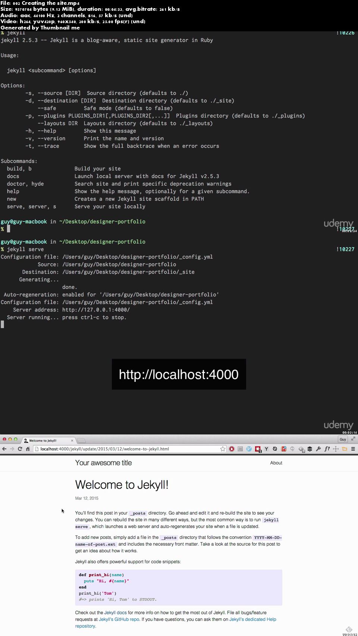The height and width of the screenshot is (636, 358).
Task: Click the 'doctor, hyde' subcommand row
Action: [x=119, y=184]
